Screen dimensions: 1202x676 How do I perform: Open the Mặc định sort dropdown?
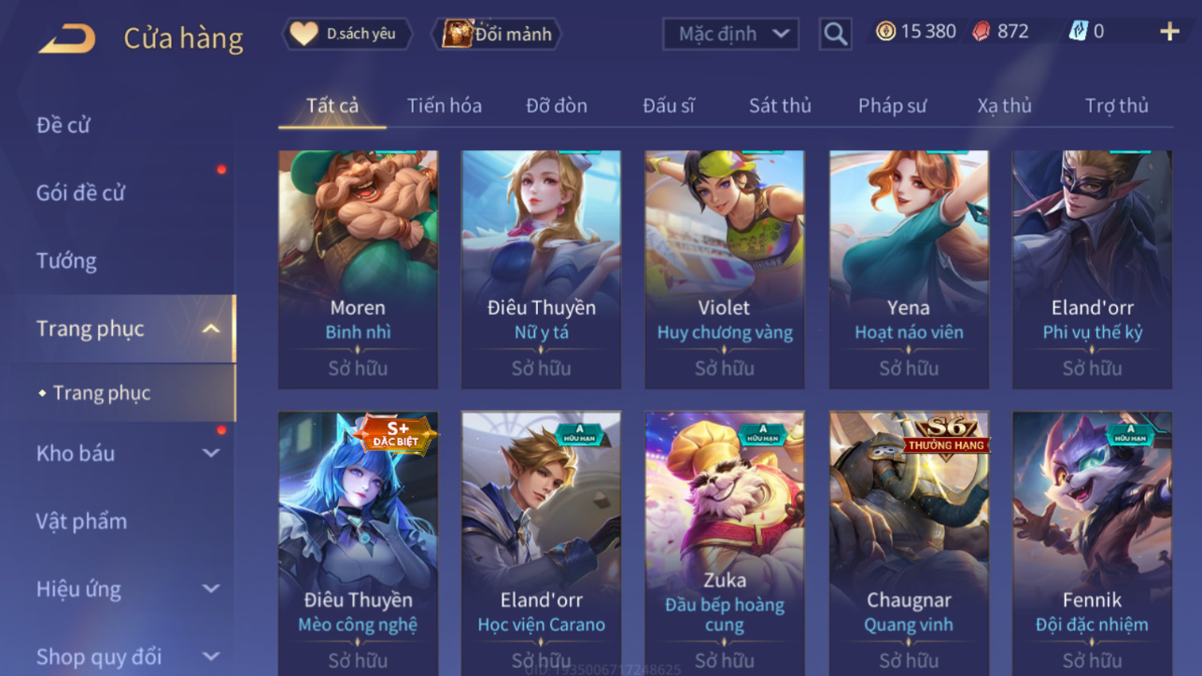[x=730, y=35]
